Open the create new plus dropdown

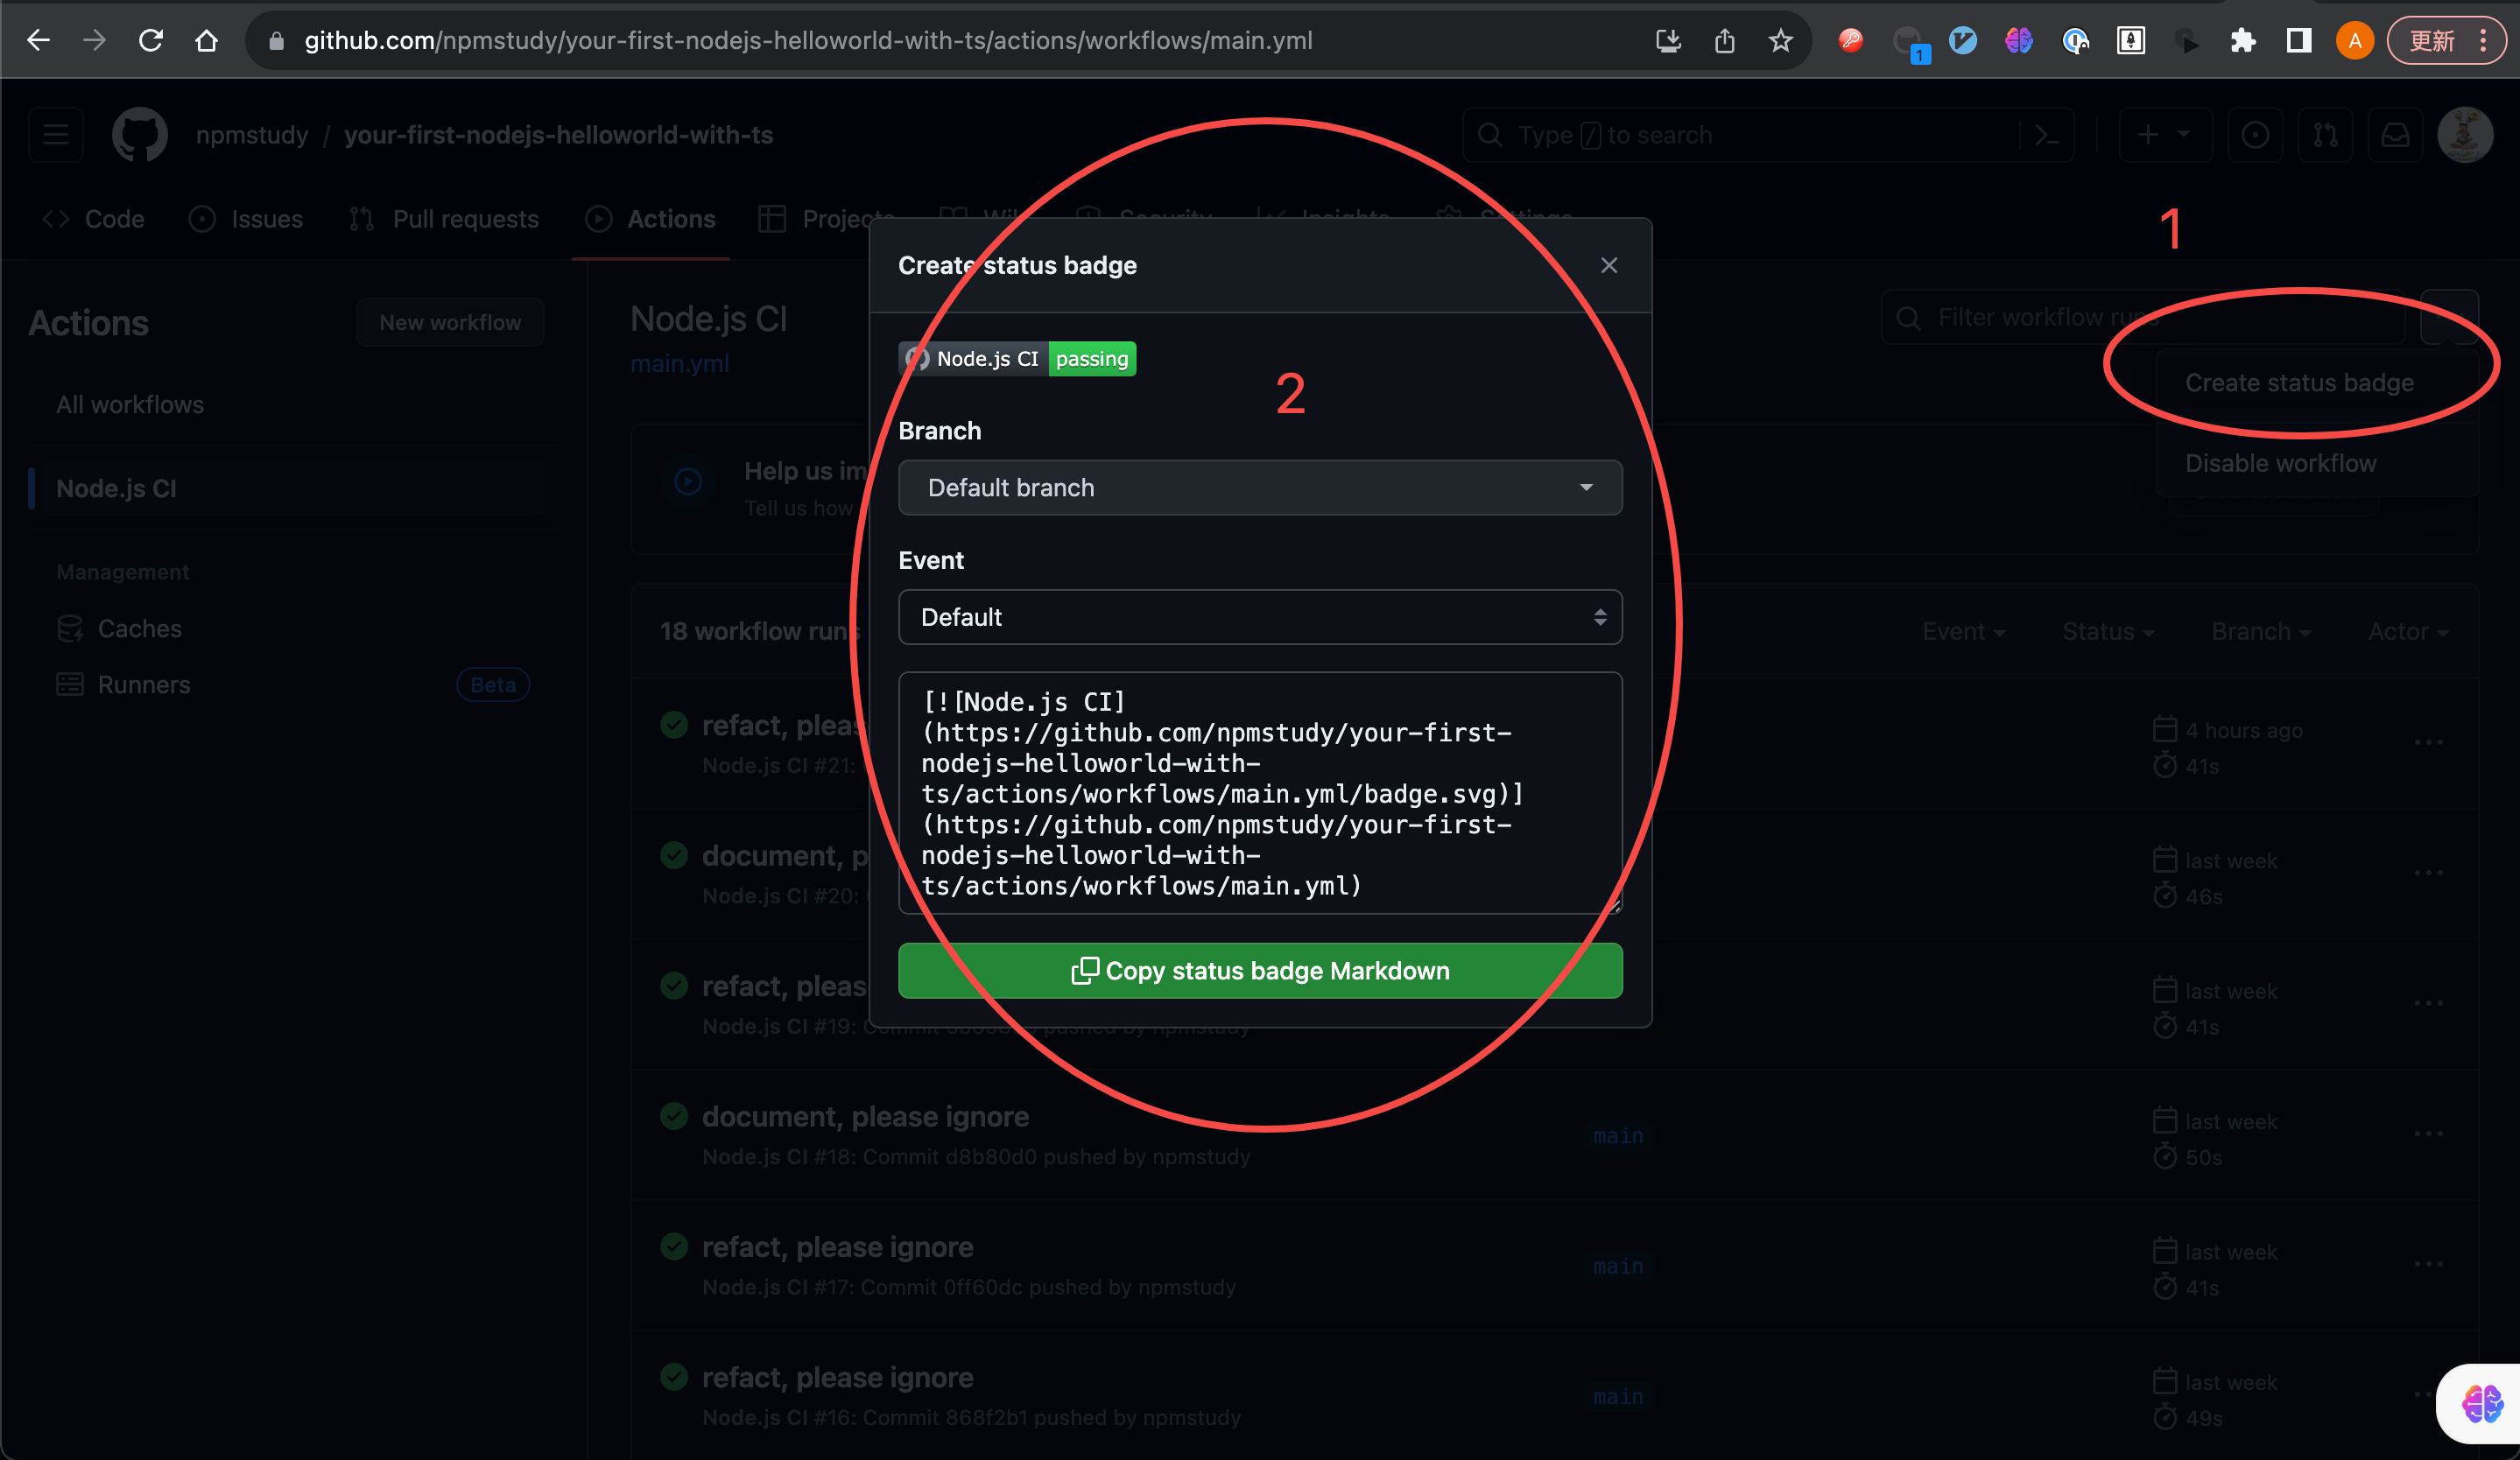point(2165,135)
